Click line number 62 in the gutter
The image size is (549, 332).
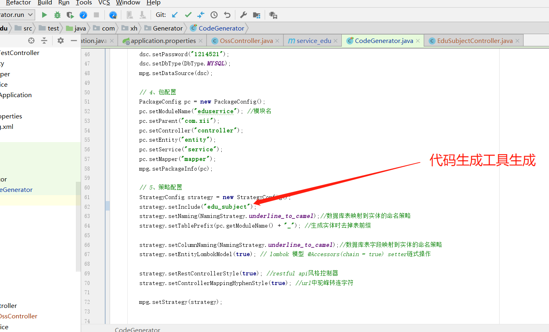[87, 207]
